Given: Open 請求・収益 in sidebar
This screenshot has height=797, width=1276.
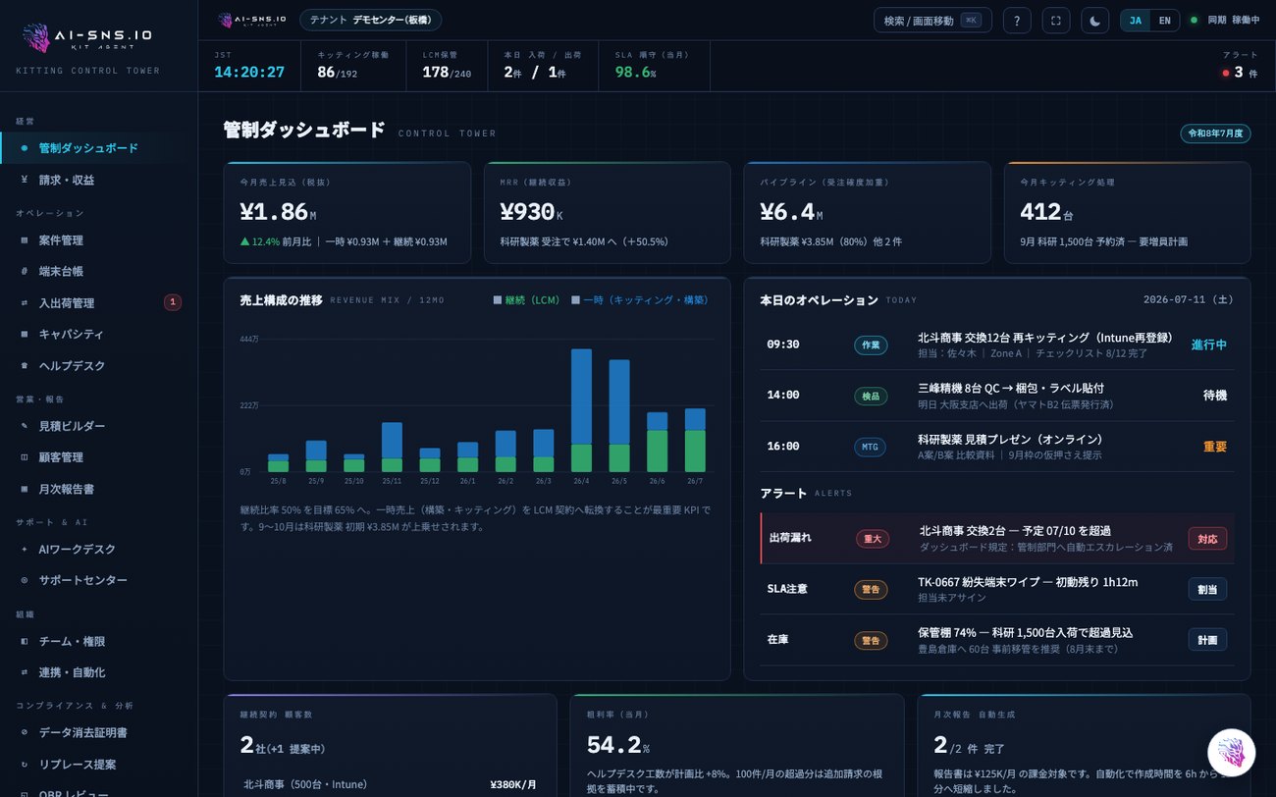Looking at the screenshot, I should tap(98, 180).
